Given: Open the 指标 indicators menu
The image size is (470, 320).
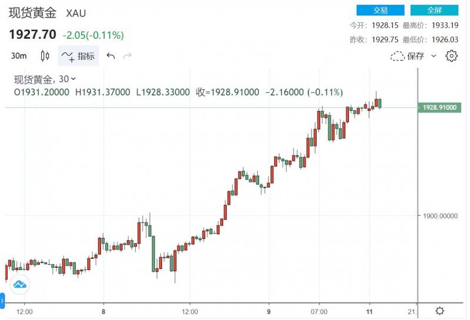Looking at the screenshot, I should tap(79, 56).
